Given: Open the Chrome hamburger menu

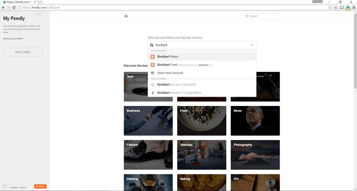Looking at the screenshot, I should (x=354, y=8).
